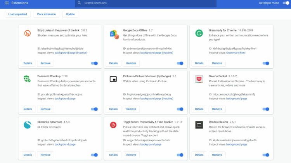Click the Password Checkup shield icon
291x163 pixels.
(28, 79)
